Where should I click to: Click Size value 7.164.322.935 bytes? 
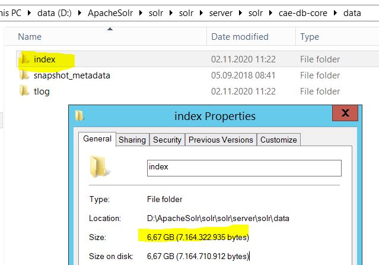198,237
